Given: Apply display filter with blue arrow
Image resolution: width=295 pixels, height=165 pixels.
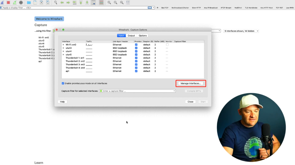Looking at the screenshot, I should tap(150, 8).
